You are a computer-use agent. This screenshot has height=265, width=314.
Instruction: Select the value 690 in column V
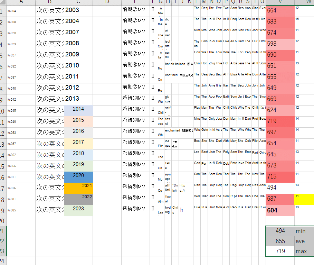click(x=280, y=55)
